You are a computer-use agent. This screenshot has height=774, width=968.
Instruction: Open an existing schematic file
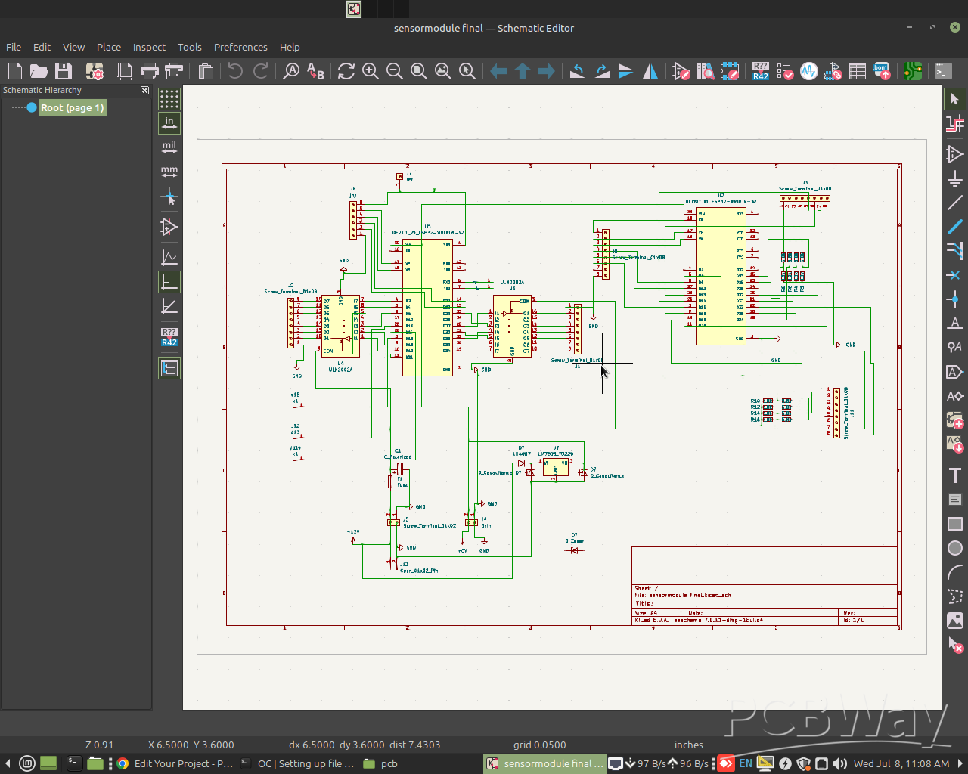point(39,71)
